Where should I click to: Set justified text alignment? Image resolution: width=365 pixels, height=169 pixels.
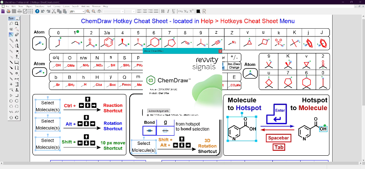156,11
